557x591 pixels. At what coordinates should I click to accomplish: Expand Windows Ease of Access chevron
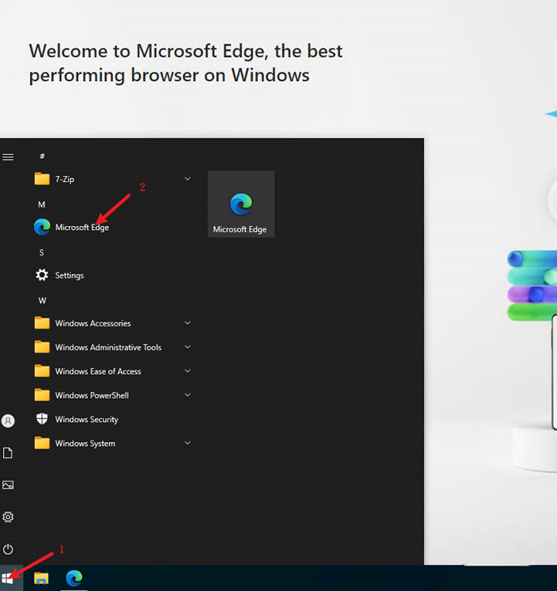(188, 371)
